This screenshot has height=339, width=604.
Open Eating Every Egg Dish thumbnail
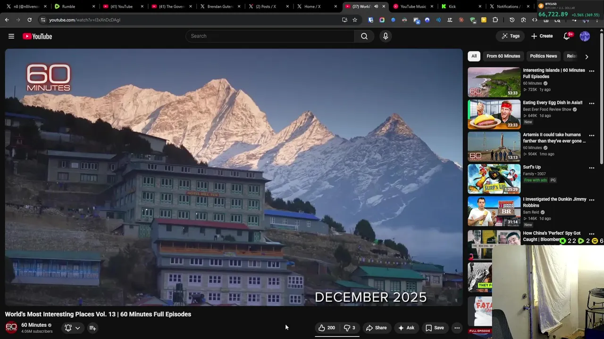(494, 114)
